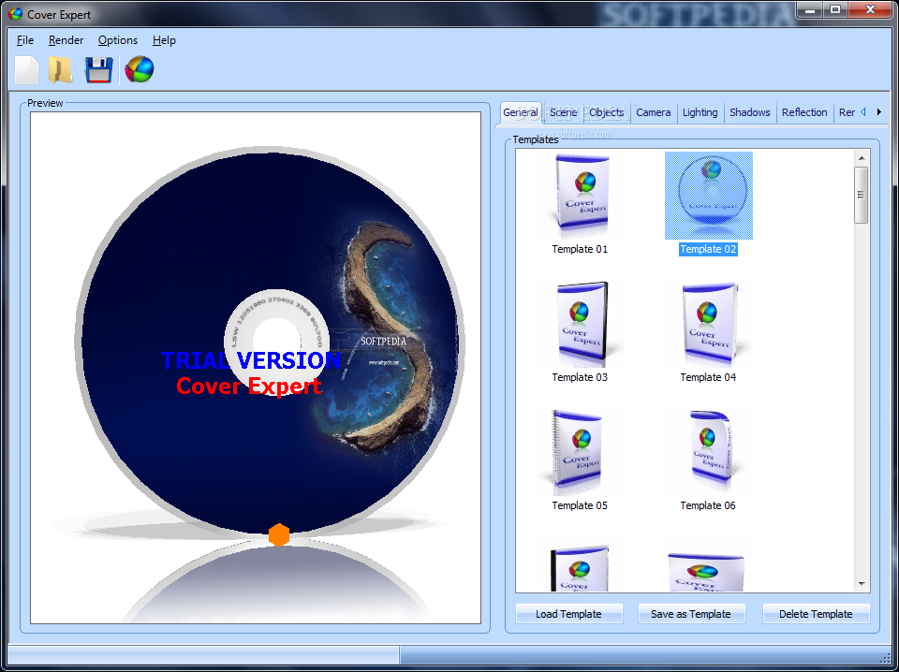899x672 pixels.
Task: Click the highlighted Template 02 label
Action: tap(709, 249)
